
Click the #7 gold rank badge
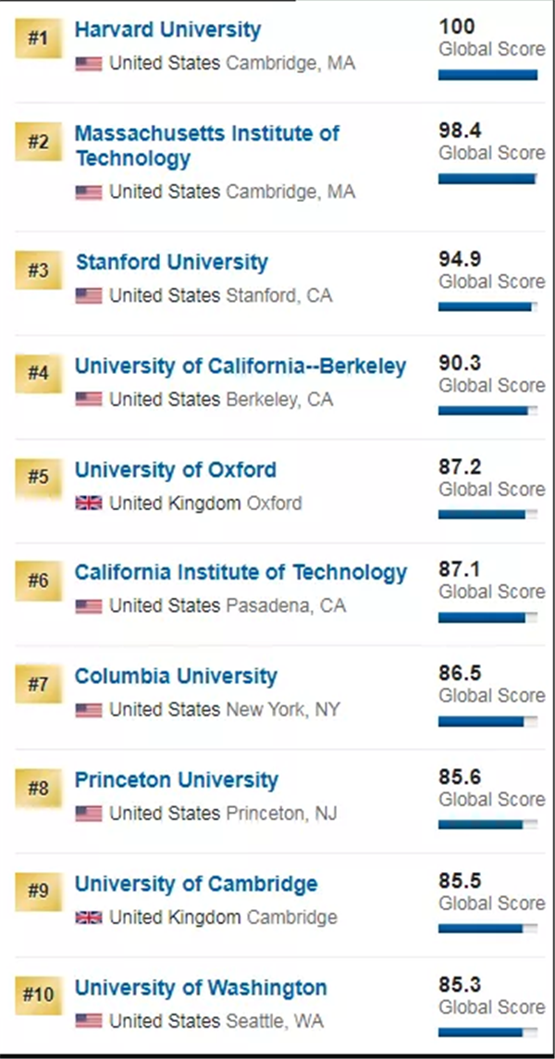click(37, 685)
